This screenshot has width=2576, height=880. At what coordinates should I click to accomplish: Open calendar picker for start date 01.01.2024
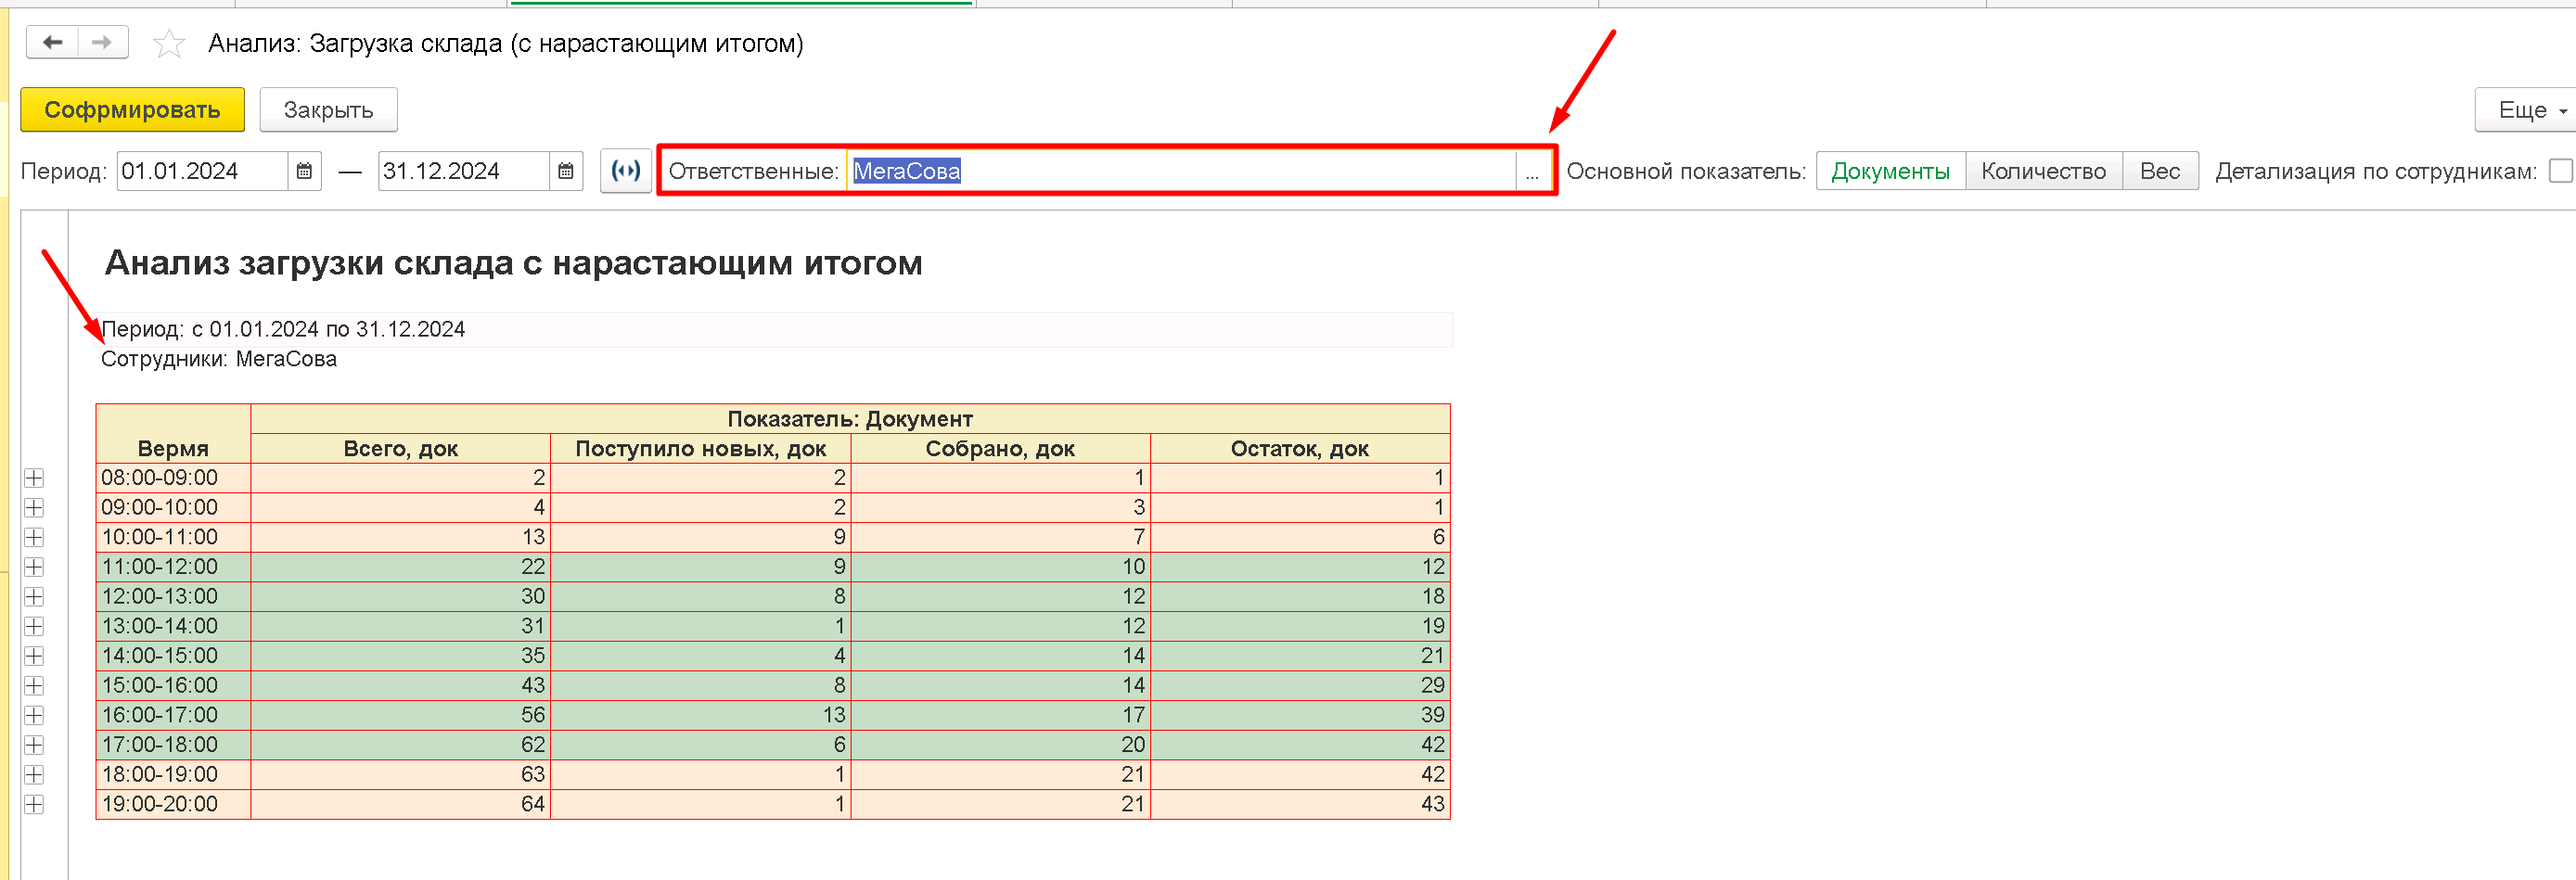tap(304, 171)
